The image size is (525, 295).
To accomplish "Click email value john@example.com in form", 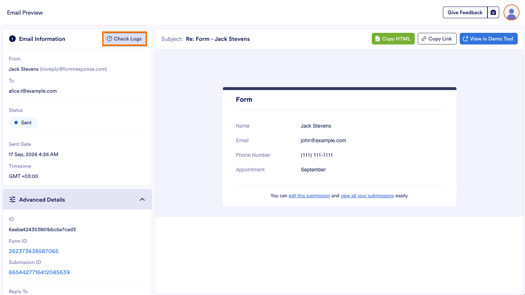I will coord(323,140).
